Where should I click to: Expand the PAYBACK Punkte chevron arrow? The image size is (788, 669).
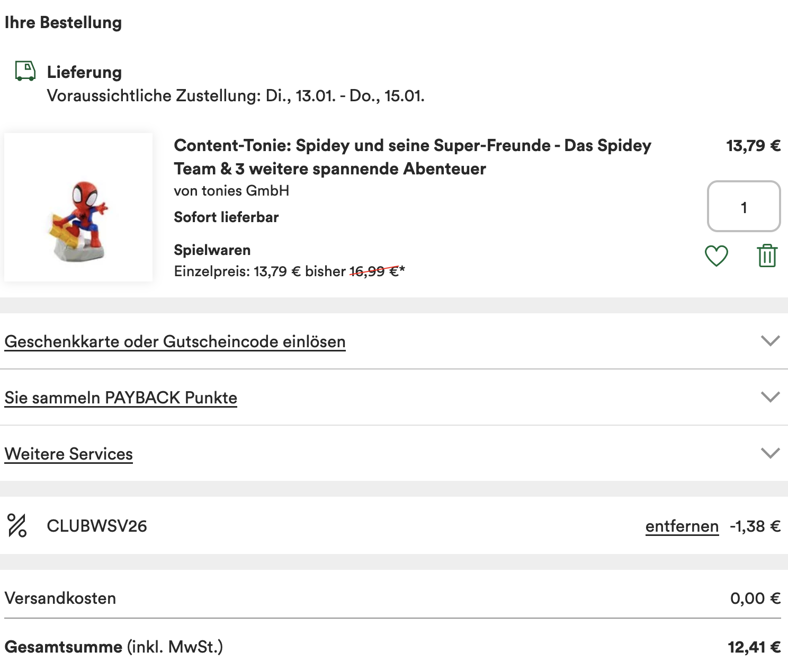[x=770, y=397]
